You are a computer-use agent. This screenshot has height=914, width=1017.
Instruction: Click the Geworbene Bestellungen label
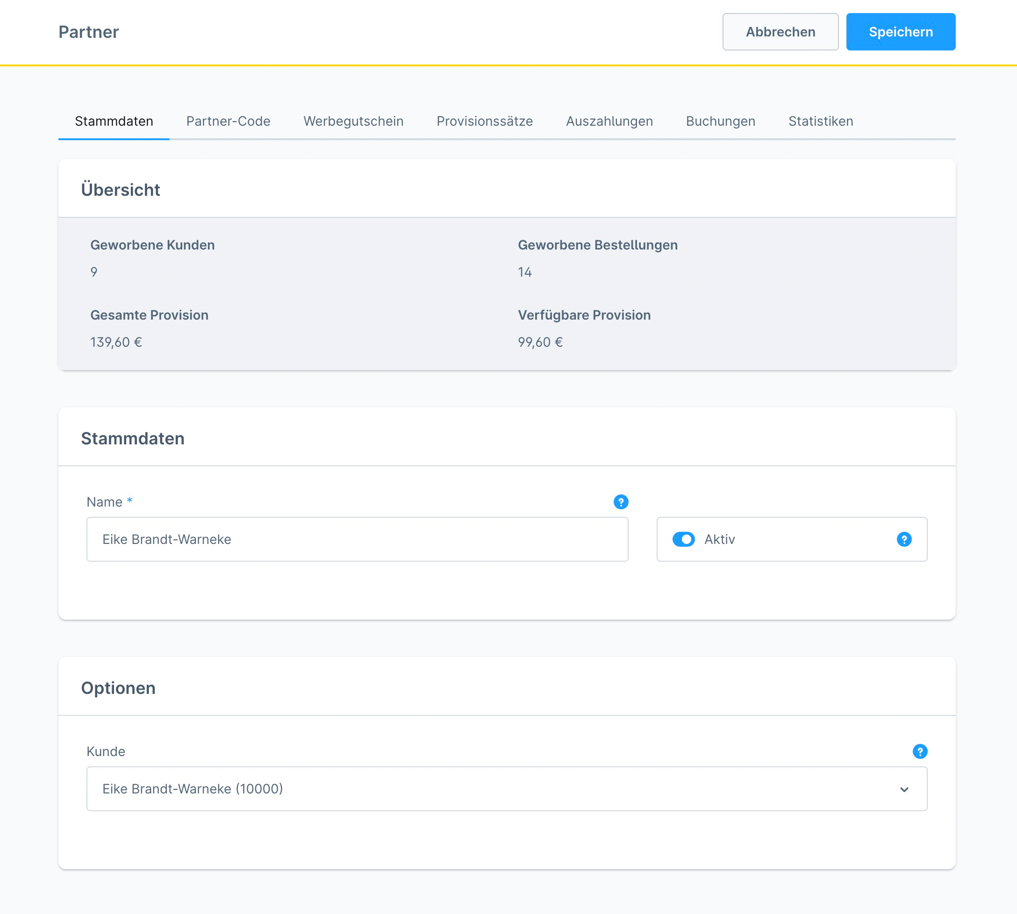(x=598, y=245)
